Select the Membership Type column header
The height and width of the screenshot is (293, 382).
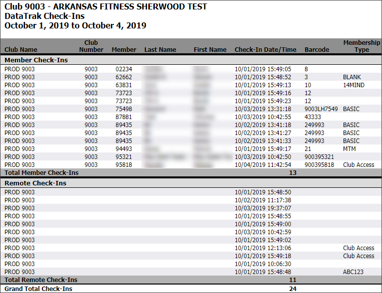(361, 46)
